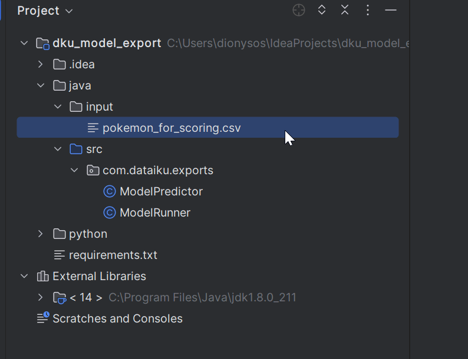468x359 pixels.
Task: Click the ModelRunner class icon
Action: click(109, 213)
